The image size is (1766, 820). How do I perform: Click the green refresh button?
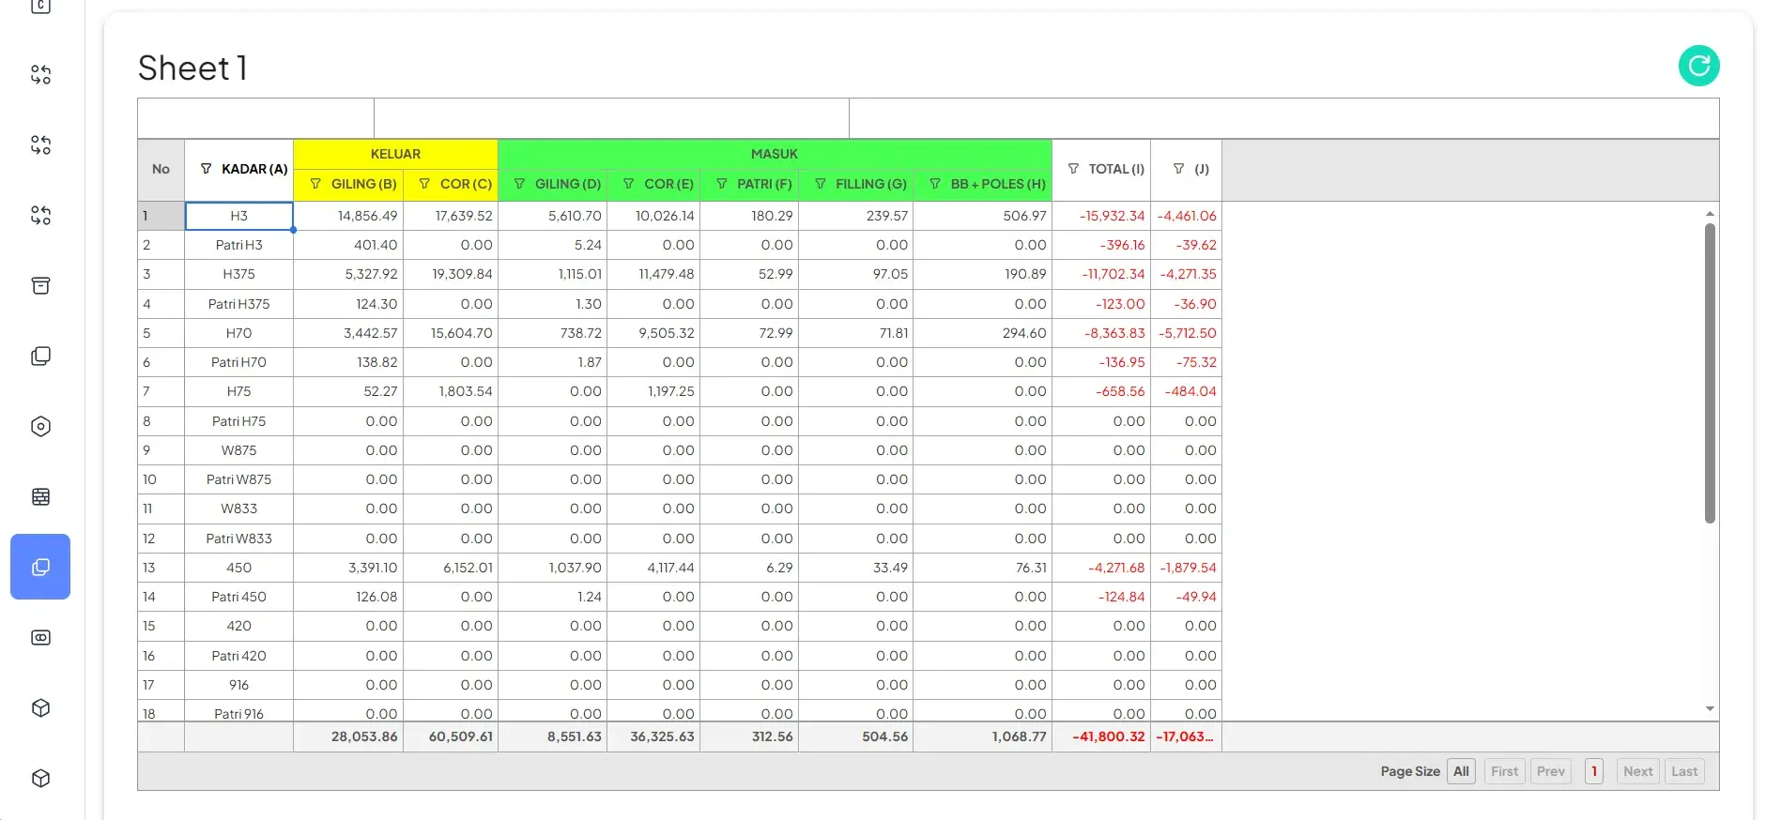(1698, 66)
